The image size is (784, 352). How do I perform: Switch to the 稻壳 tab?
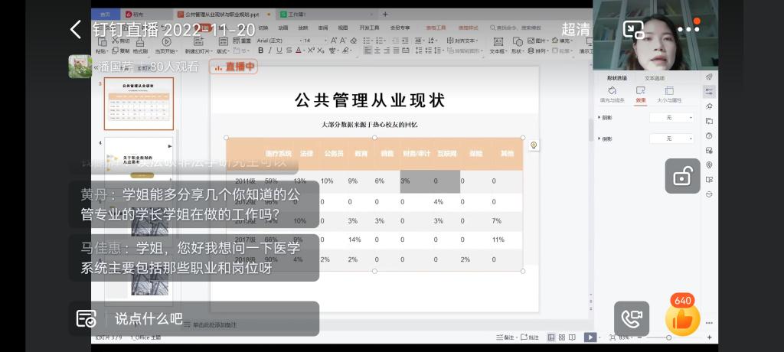(147, 15)
